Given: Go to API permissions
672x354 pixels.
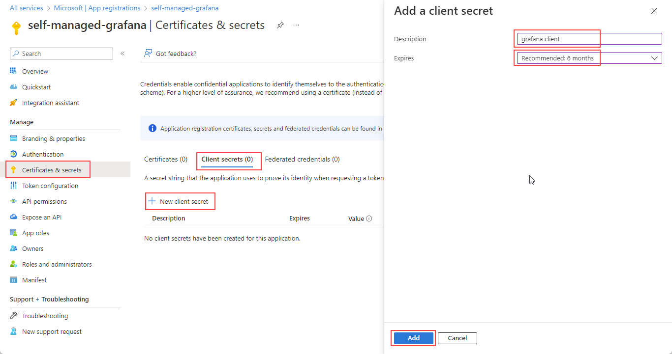Looking at the screenshot, I should coord(44,201).
